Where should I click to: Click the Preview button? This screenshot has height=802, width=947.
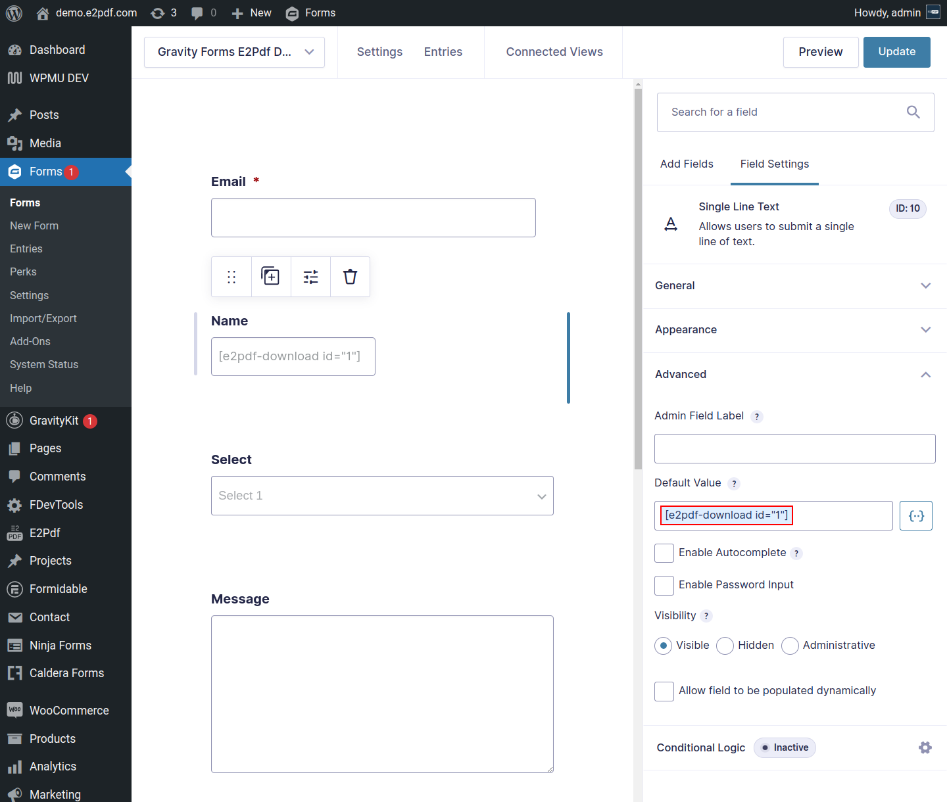click(820, 52)
